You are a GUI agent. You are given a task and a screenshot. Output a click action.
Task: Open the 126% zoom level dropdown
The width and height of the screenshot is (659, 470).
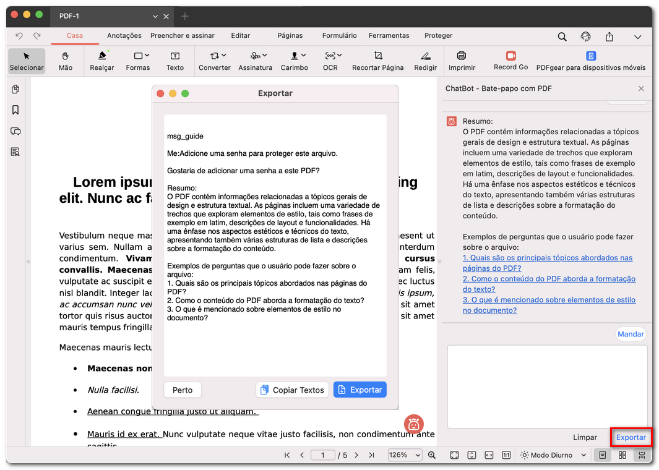(405, 455)
